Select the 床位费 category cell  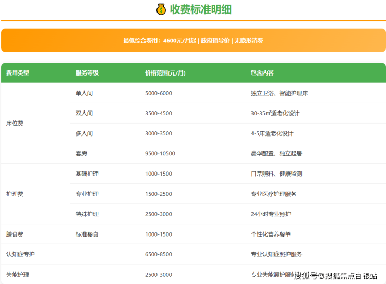[x=15, y=124]
